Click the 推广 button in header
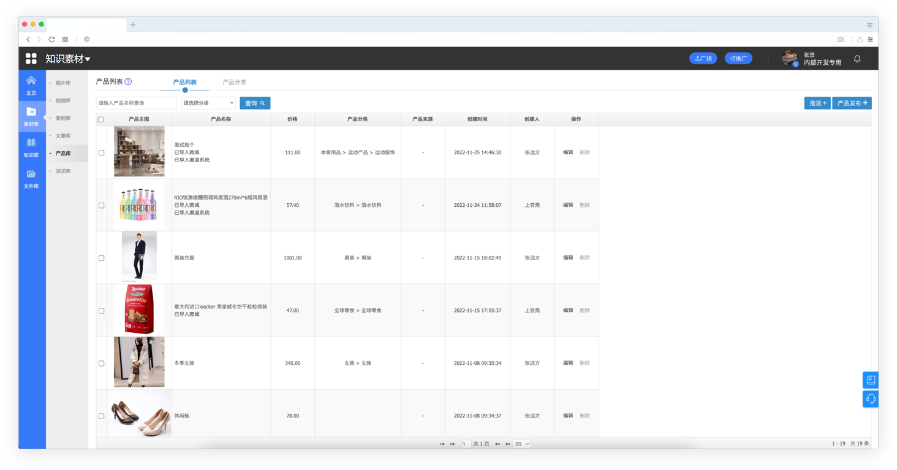Image resolution: width=897 pixels, height=470 pixels. (738, 59)
